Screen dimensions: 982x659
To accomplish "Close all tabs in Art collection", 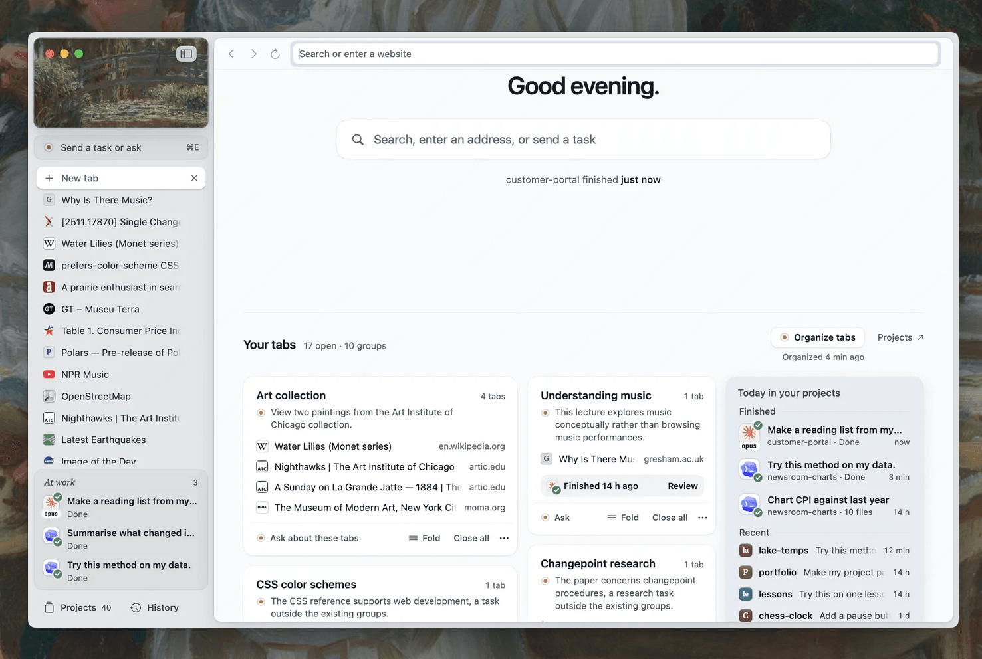I will click(x=471, y=538).
